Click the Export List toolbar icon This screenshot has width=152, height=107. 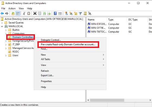(x=49, y=13)
